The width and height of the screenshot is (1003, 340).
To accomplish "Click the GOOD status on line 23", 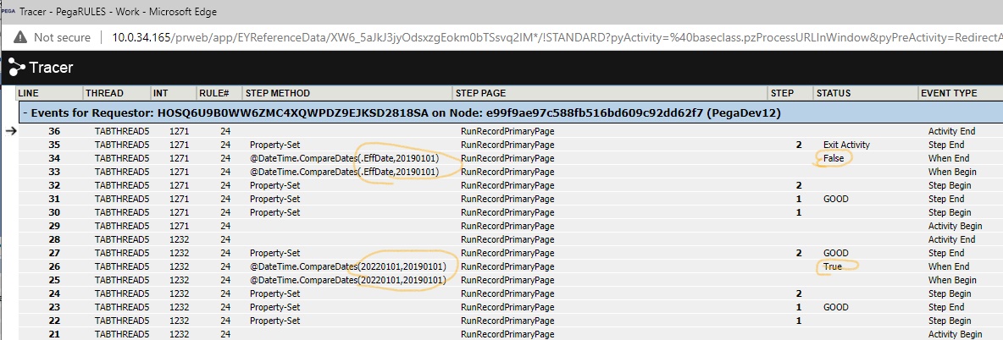I will pos(836,307).
